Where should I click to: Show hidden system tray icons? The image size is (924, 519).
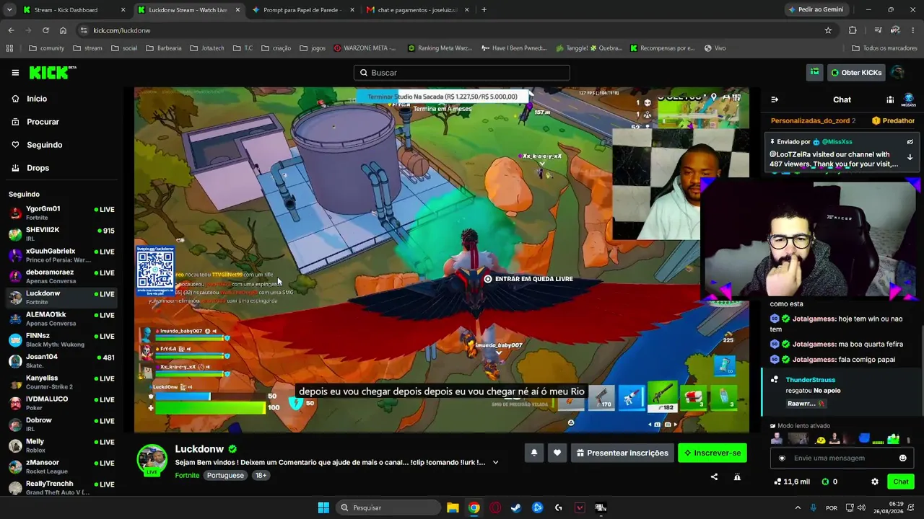coord(798,507)
